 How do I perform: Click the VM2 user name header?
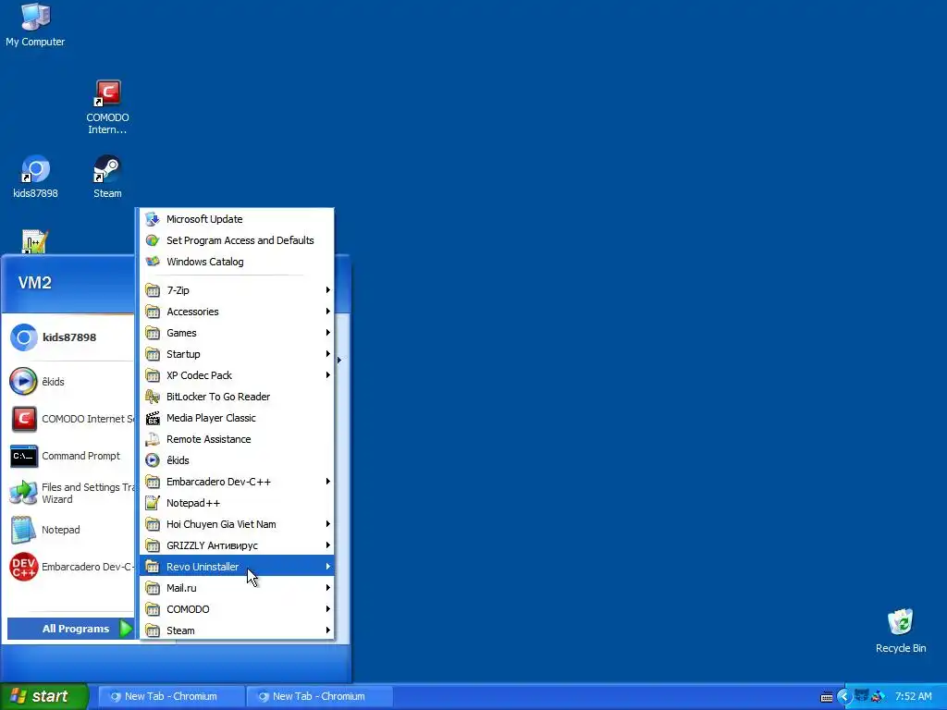pyautogui.click(x=35, y=283)
